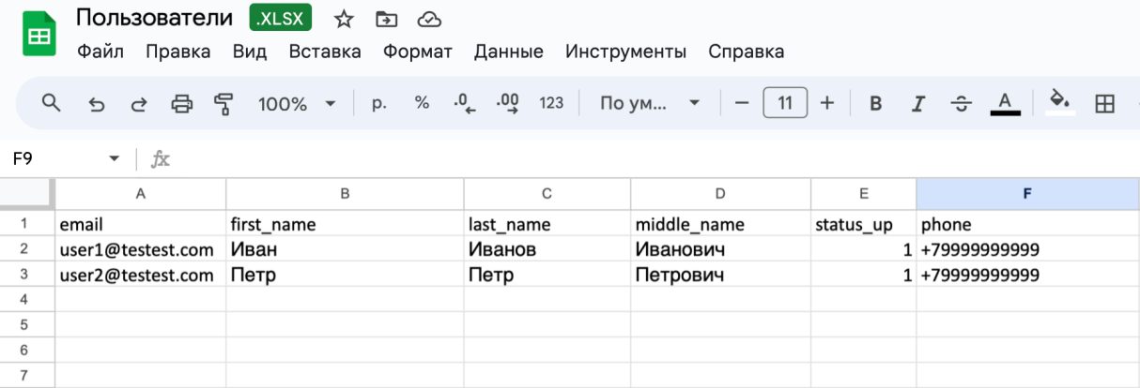Open the Данные menu

508,52
